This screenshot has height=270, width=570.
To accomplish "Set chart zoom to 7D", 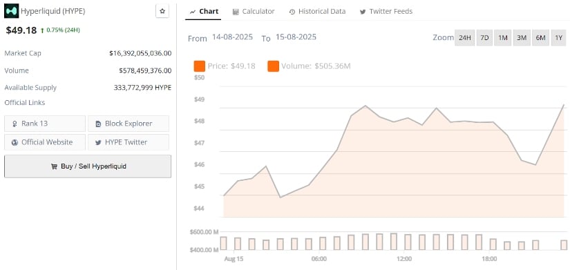I will pos(484,38).
